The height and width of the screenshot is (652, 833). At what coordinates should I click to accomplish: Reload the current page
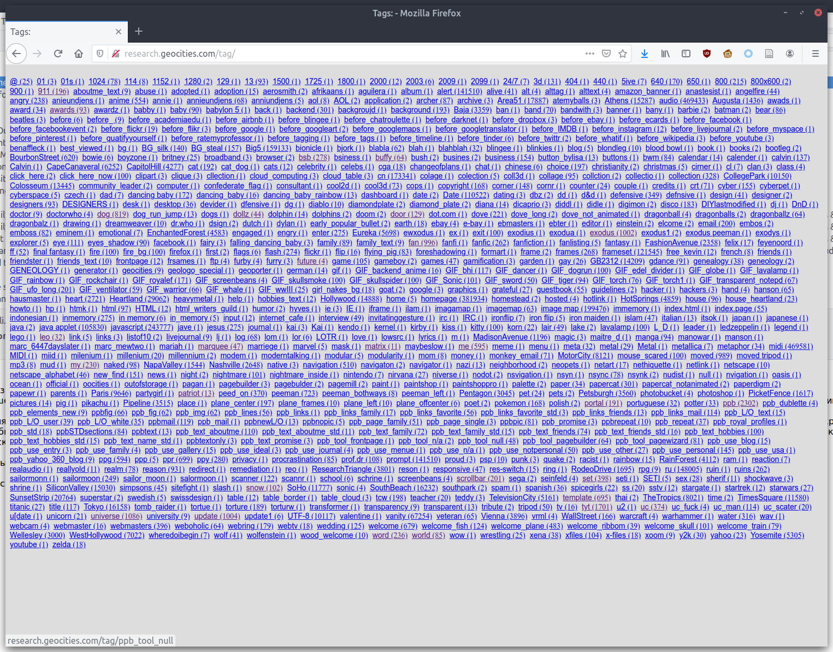[x=58, y=54]
